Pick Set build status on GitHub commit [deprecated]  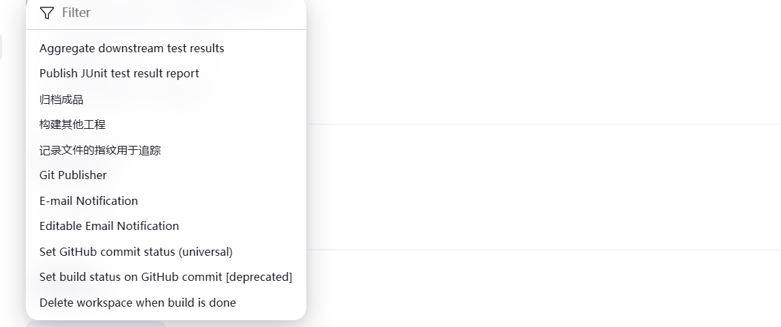pyautogui.click(x=166, y=277)
